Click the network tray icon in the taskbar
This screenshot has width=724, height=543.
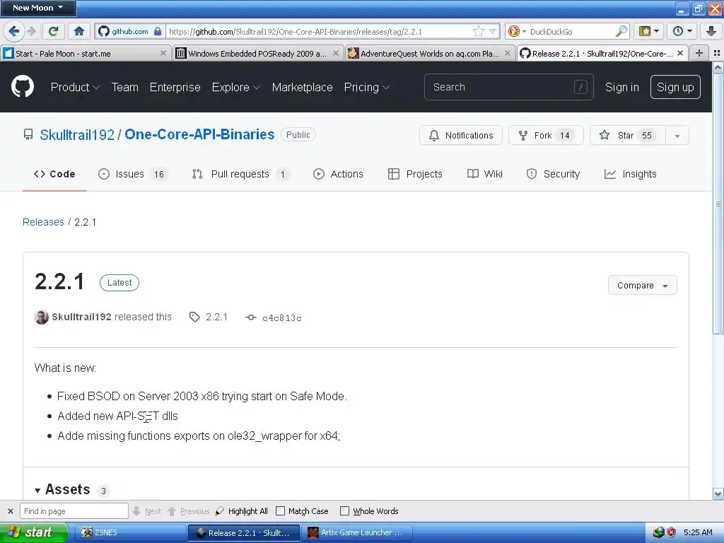659,532
